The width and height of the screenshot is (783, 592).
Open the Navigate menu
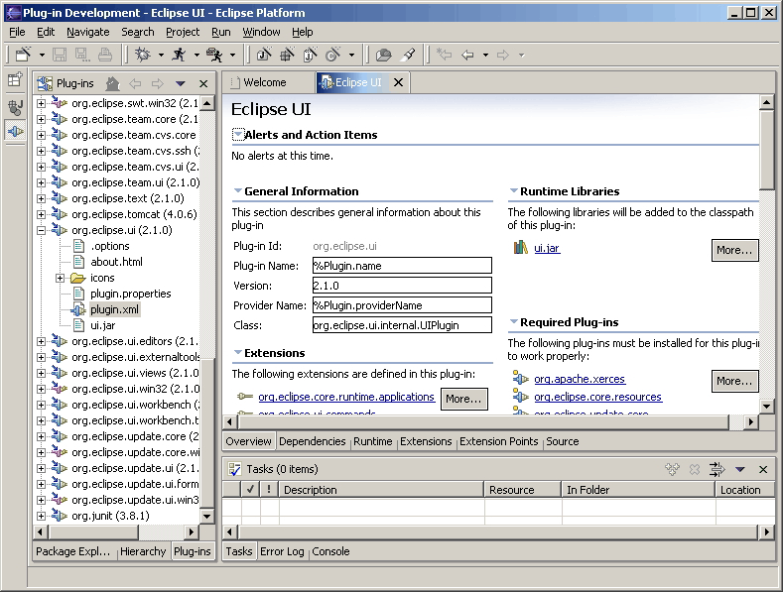pos(88,32)
